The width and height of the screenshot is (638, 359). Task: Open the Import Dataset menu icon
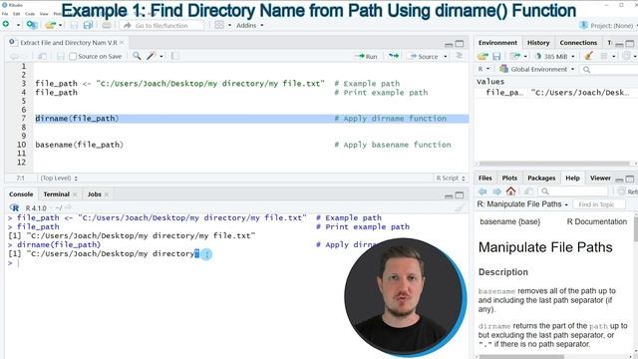coord(518,56)
